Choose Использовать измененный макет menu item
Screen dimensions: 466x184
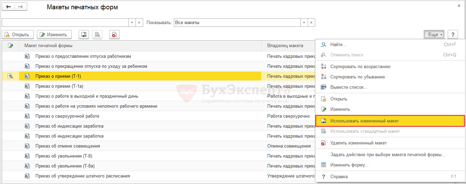pos(364,121)
